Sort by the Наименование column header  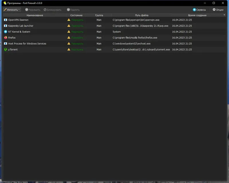[35, 15]
